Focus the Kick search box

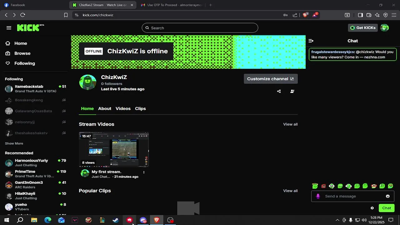point(200,28)
